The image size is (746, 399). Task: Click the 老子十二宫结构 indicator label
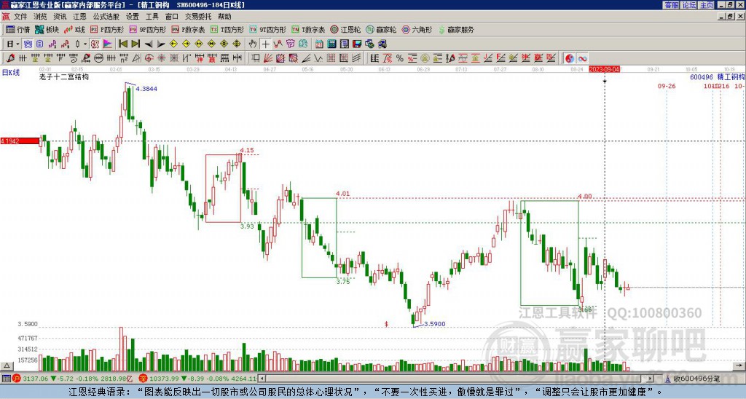point(64,76)
